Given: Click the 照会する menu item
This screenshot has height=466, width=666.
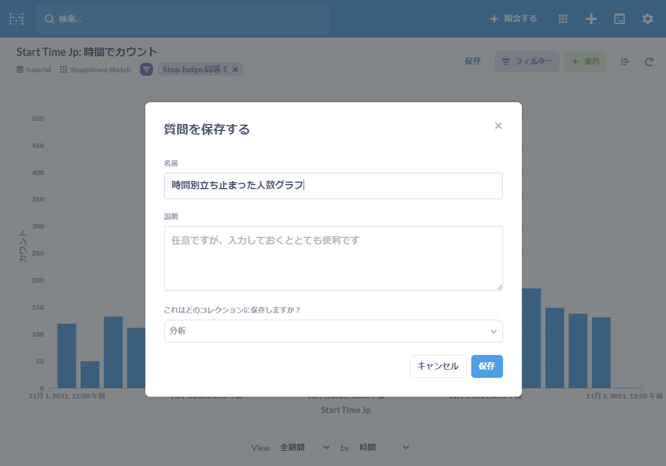Looking at the screenshot, I should pos(514,19).
